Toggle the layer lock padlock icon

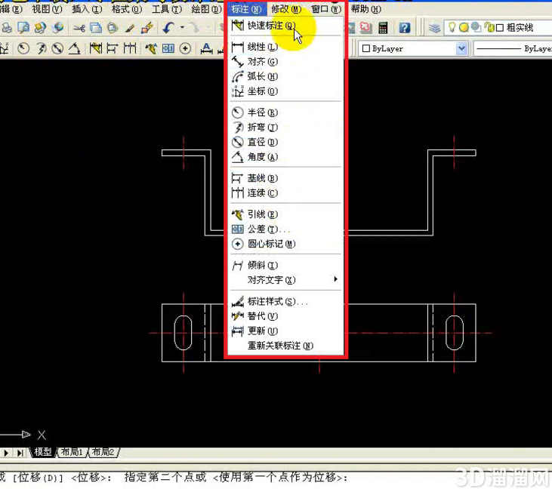coord(489,27)
